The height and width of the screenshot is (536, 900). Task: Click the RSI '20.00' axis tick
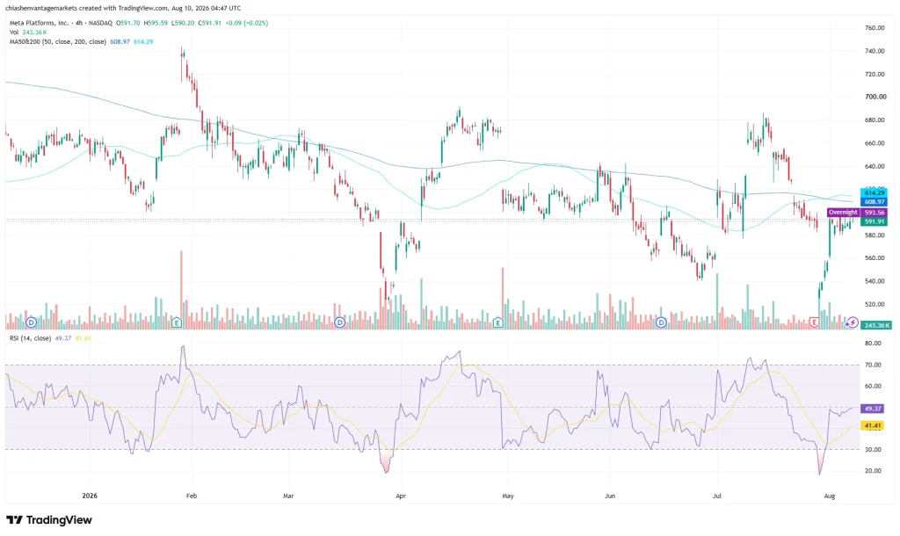(x=873, y=471)
